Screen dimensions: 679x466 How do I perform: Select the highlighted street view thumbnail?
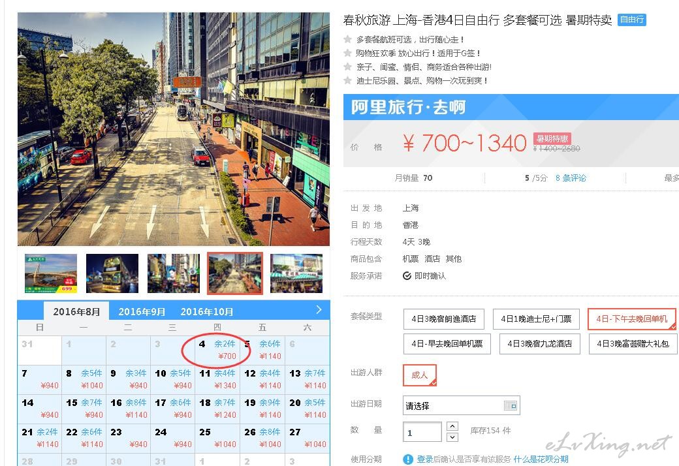pos(234,273)
